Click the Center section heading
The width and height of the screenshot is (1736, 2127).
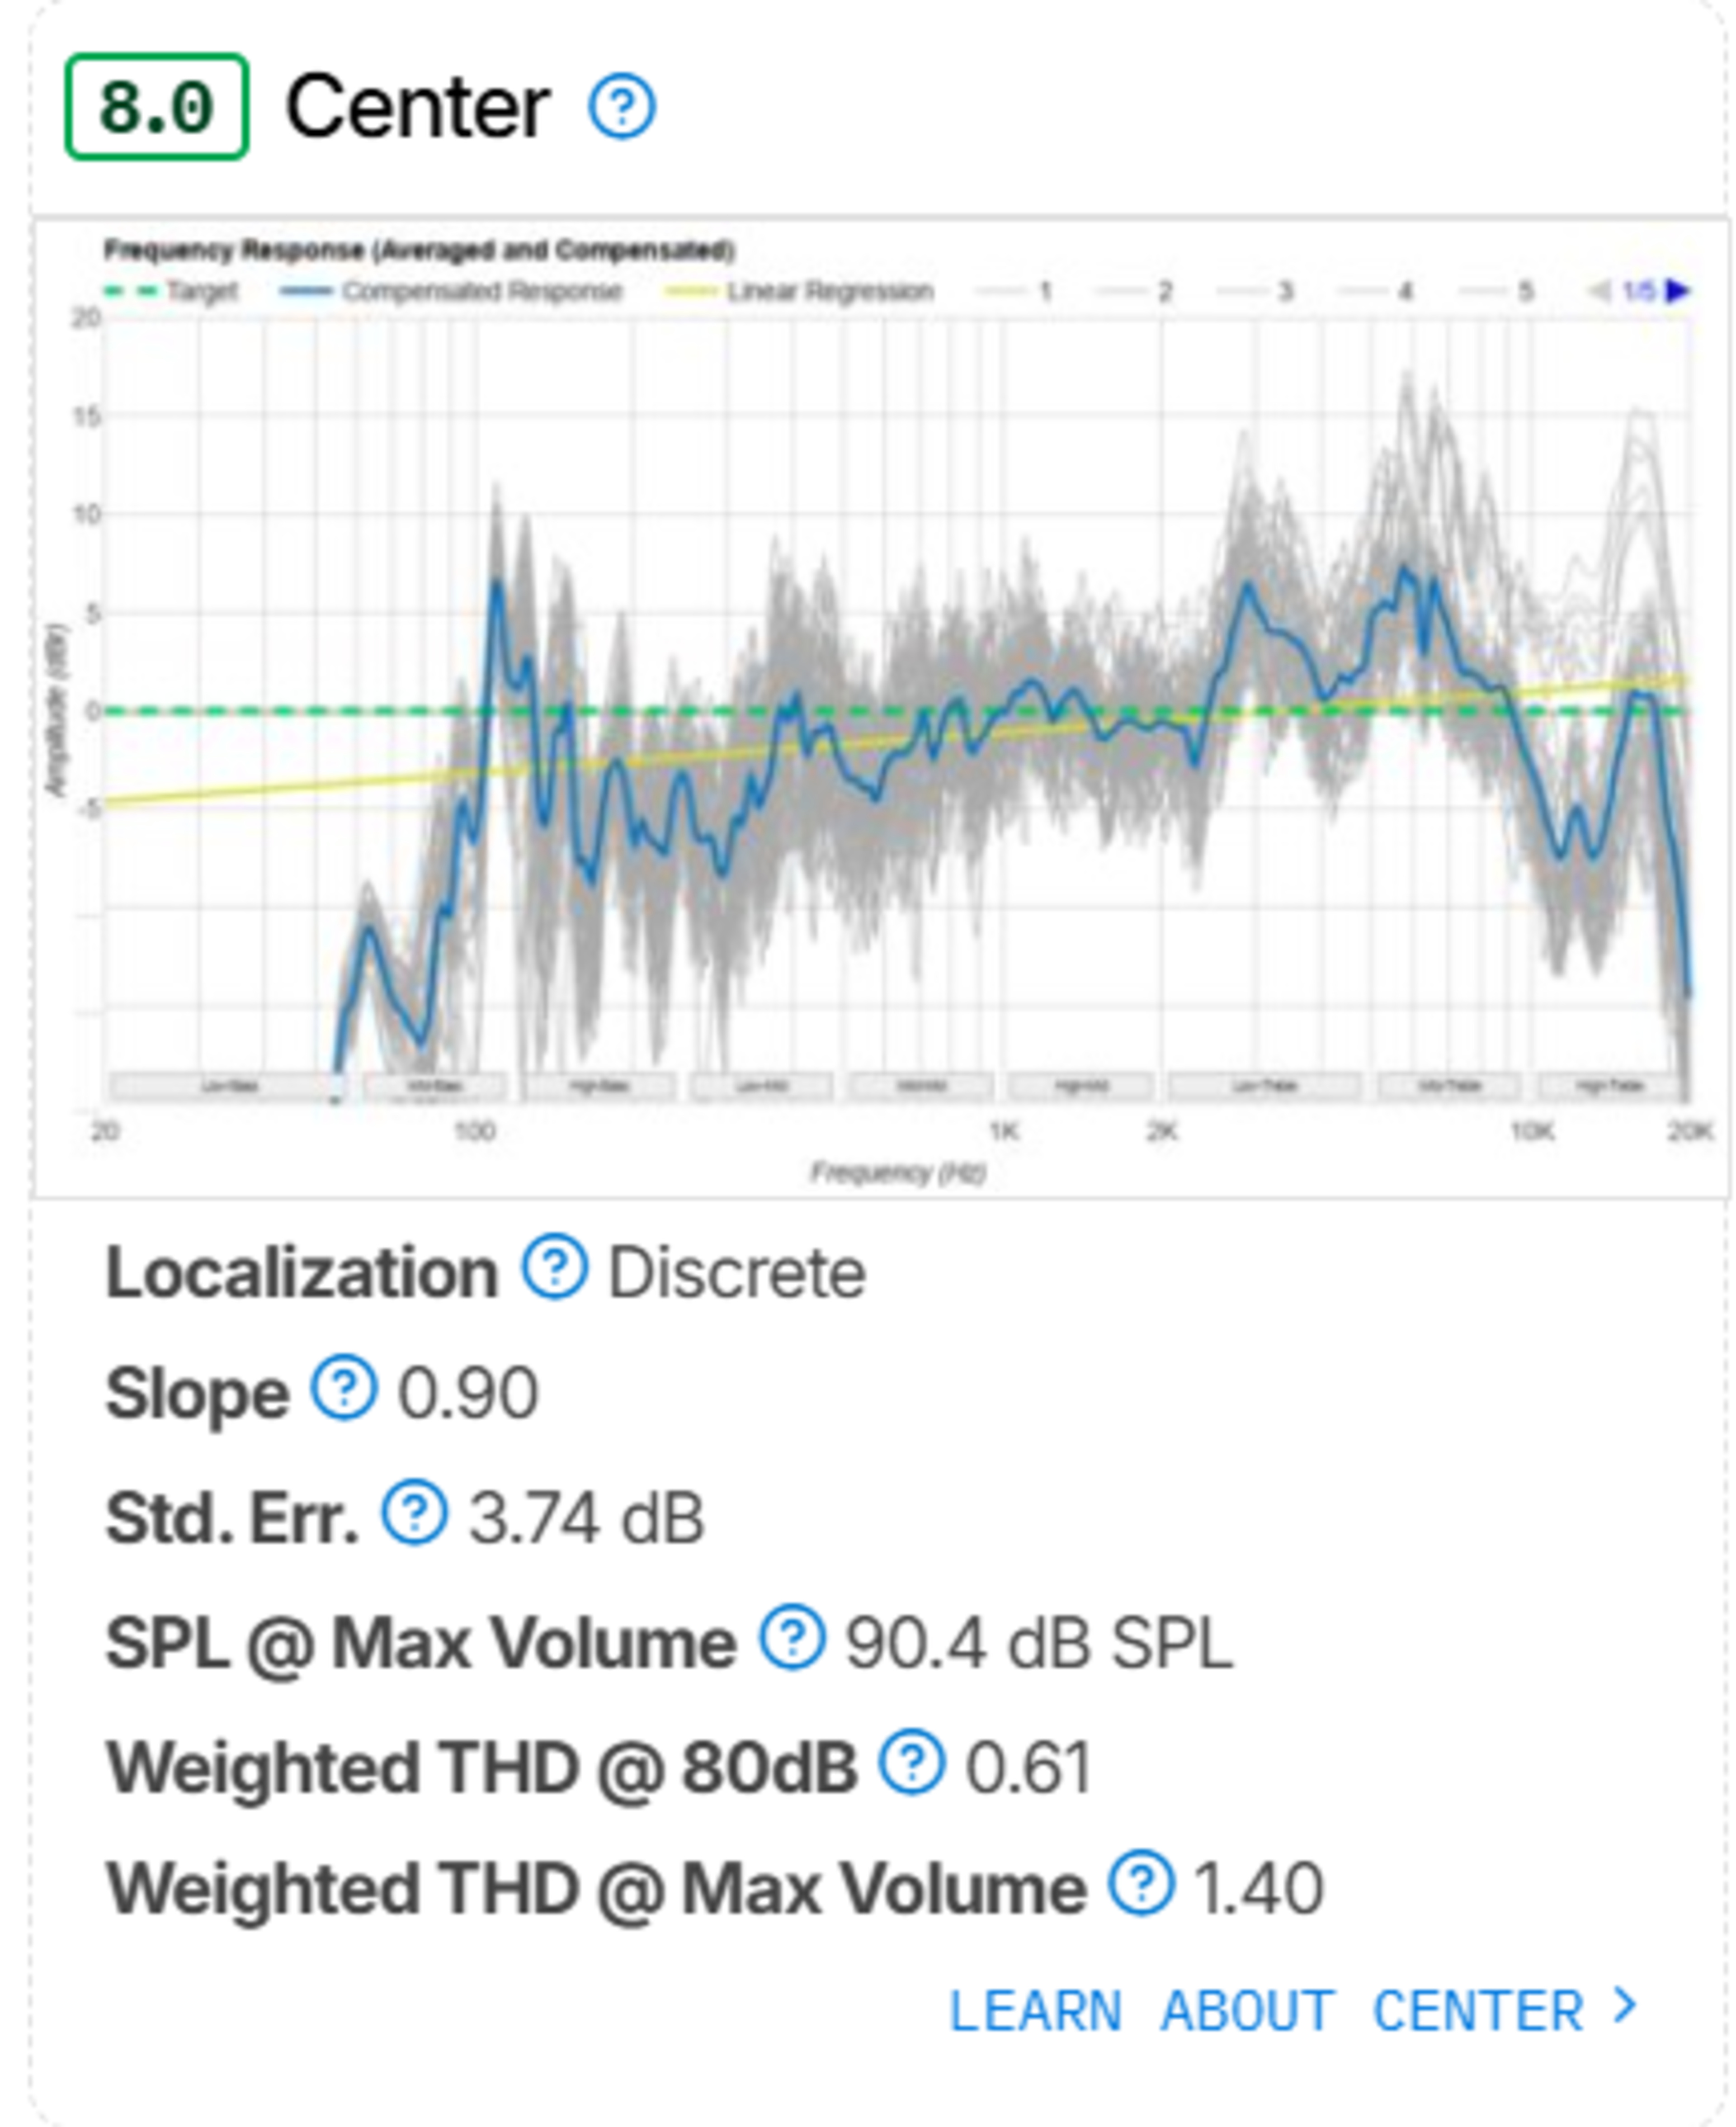418,107
